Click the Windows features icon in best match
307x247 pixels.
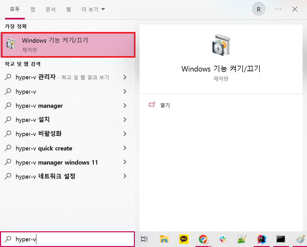[11, 43]
